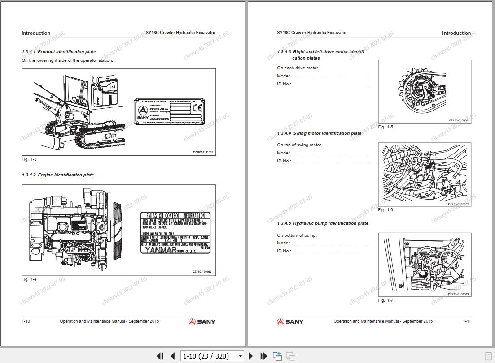The height and width of the screenshot is (363, 495).
Task: Click the text 'On the lower right side of the operator station.'
Action: (67, 60)
